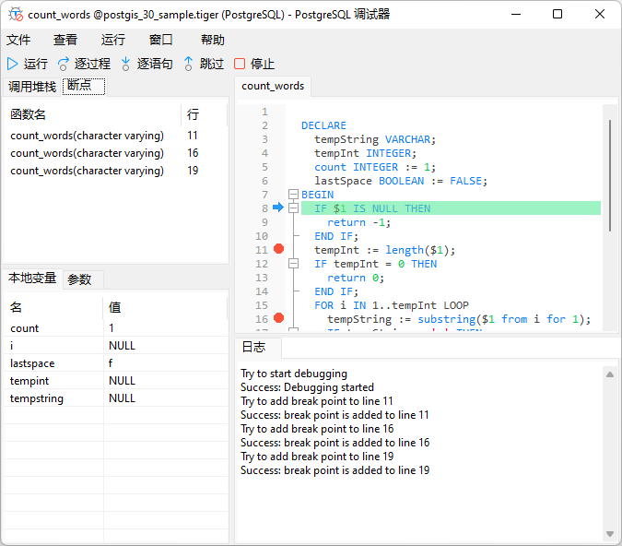The height and width of the screenshot is (546, 622).
Task: Click the blue current-line arrow at line 8
Action: 278,208
